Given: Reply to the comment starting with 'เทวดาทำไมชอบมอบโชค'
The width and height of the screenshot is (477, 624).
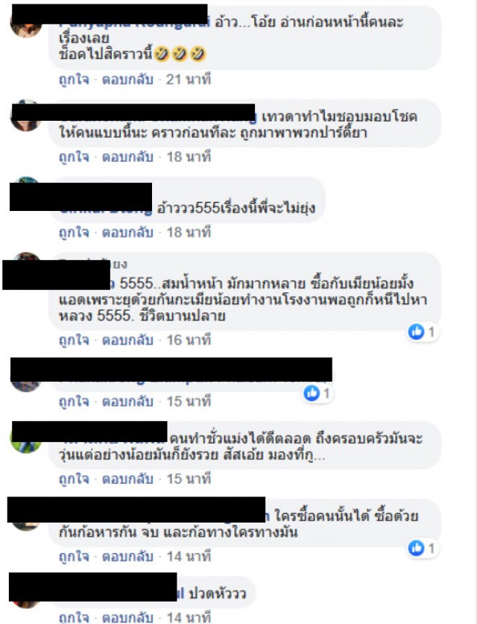Looking at the screenshot, I should (127, 157).
